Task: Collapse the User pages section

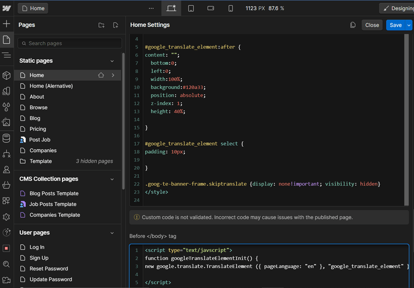Action: click(x=112, y=233)
